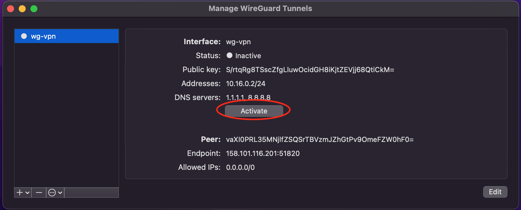Click the minus icon to remove tunnel
This screenshot has height=210, width=521.
click(x=39, y=193)
